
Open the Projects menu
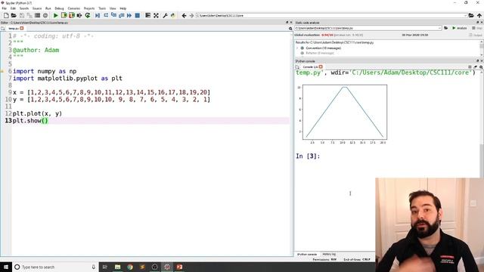89,8
